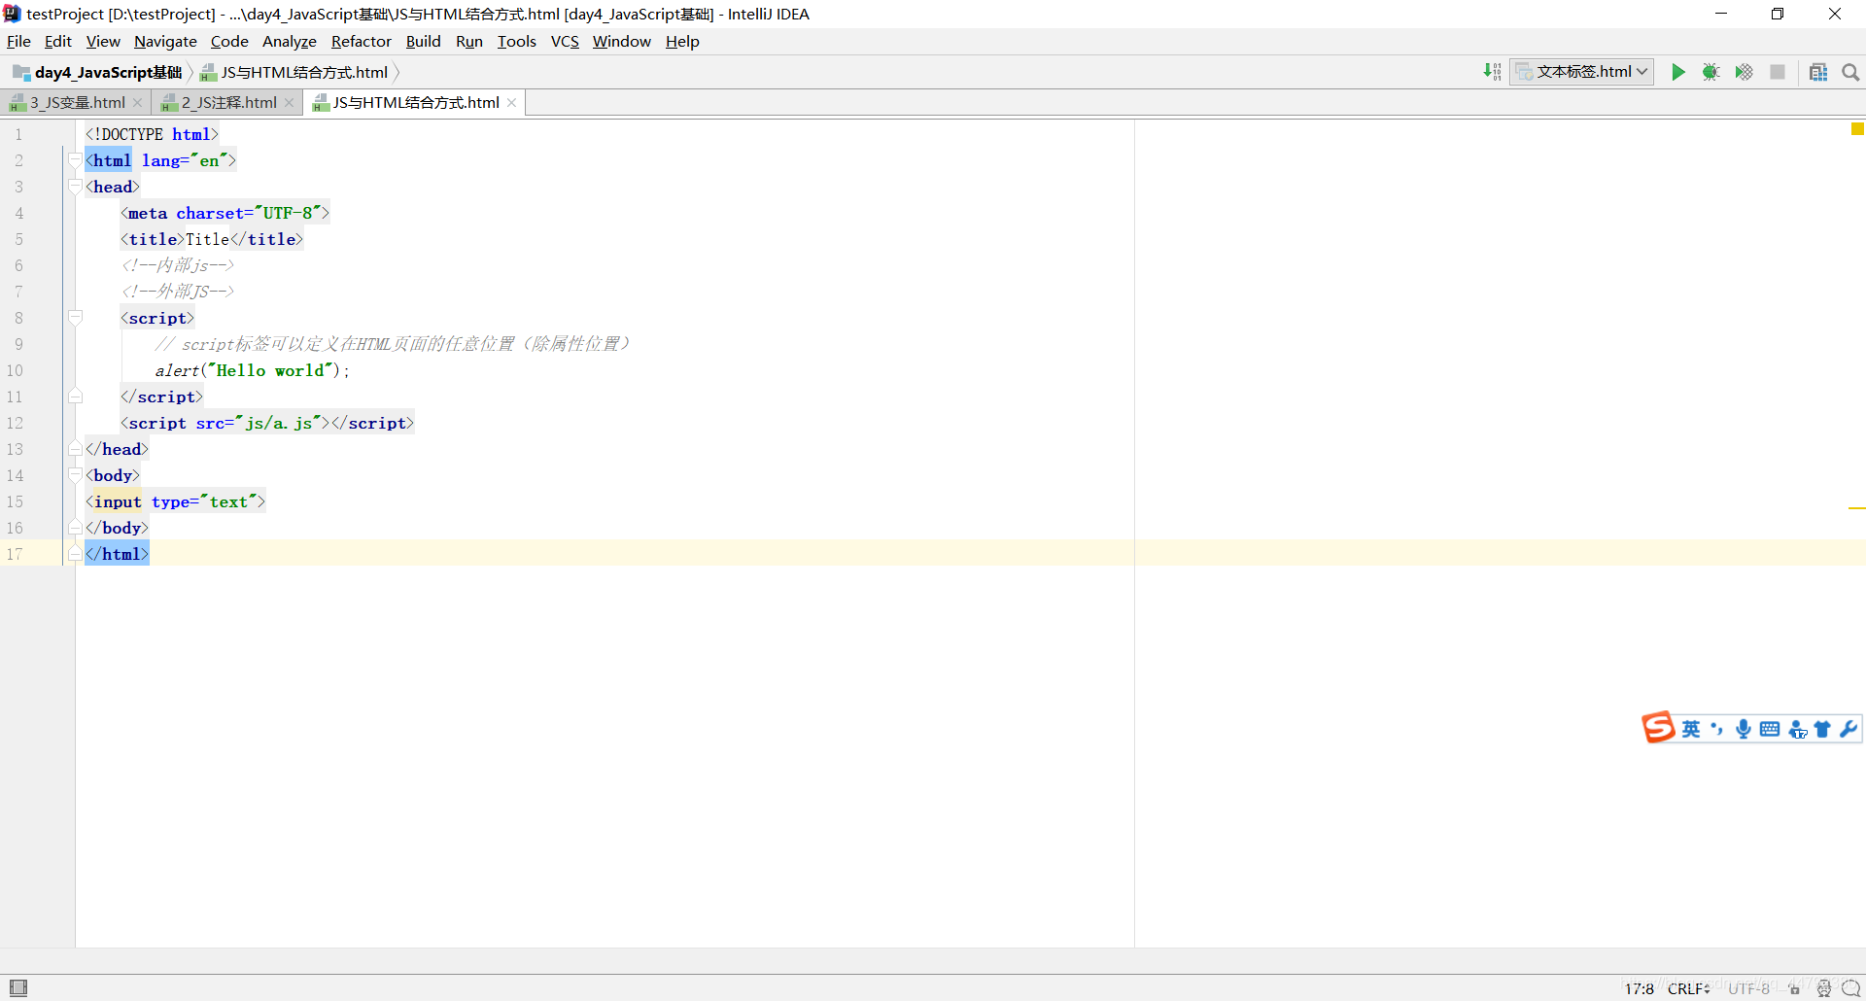
Task: Click the meta charset="UTF-8" line
Action: point(225,213)
